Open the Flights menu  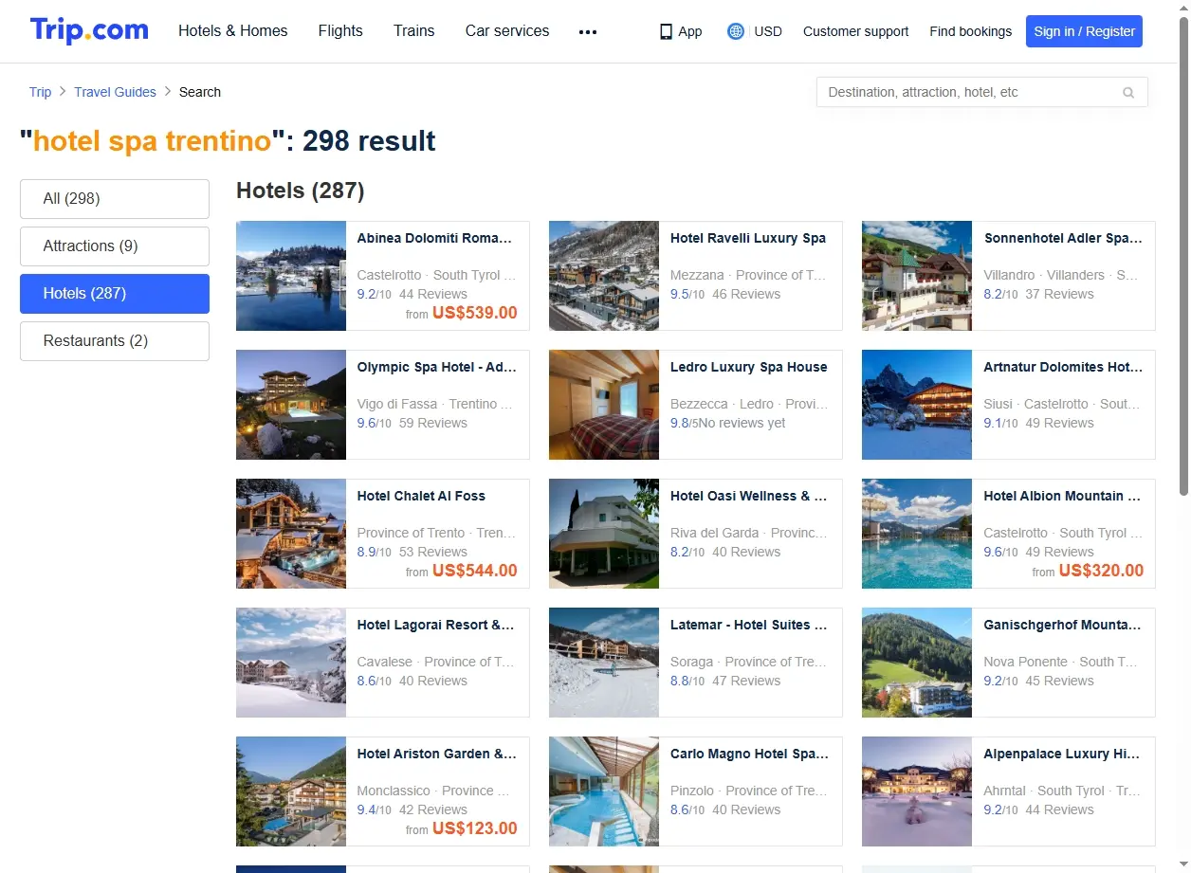click(340, 30)
